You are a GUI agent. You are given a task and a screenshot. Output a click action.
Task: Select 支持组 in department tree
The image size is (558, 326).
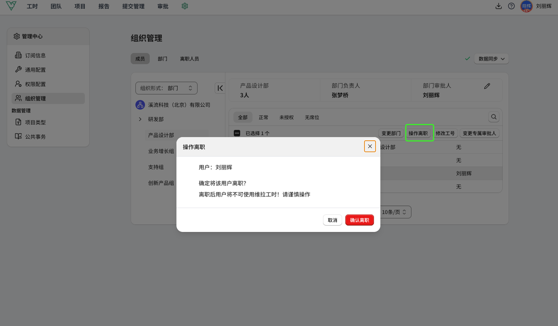point(156,167)
